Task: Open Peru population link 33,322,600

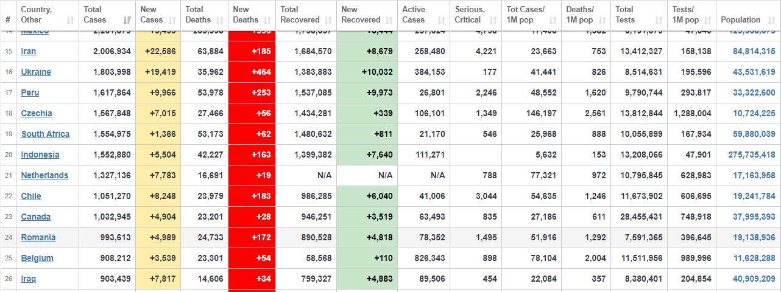Action: (x=754, y=92)
